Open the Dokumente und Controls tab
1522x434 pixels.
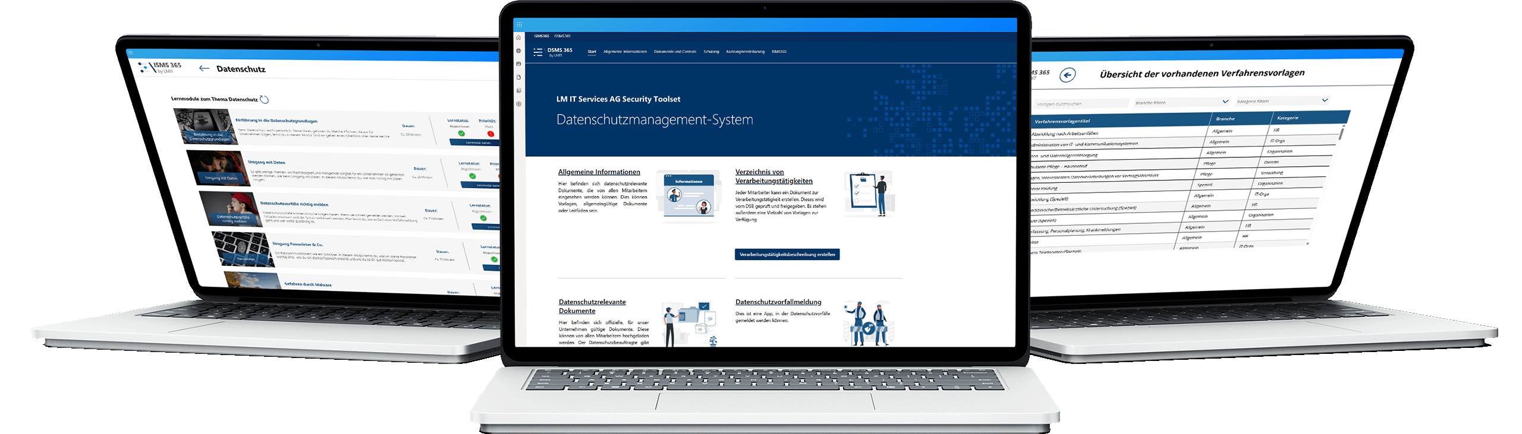tap(675, 52)
